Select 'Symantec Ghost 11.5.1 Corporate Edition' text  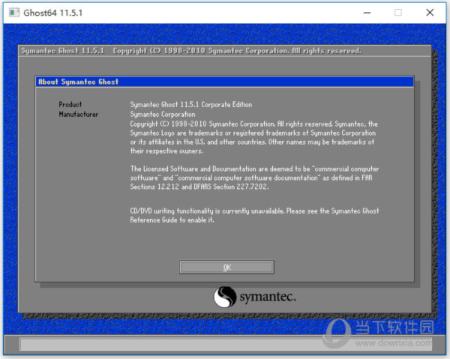191,105
